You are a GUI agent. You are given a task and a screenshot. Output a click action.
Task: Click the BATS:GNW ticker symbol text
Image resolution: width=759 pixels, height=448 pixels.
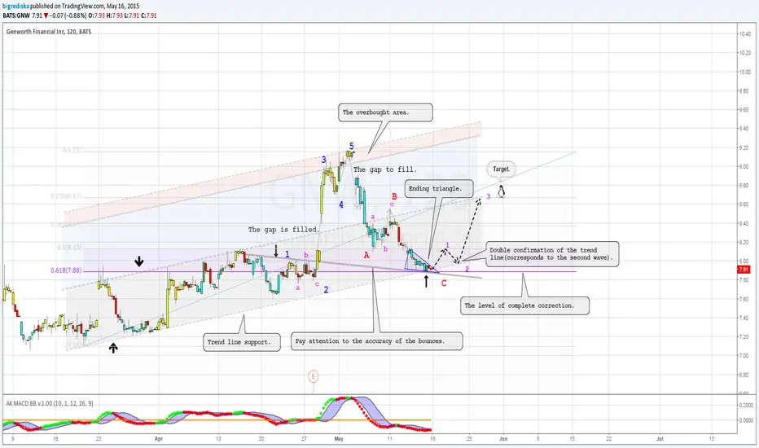click(x=16, y=15)
